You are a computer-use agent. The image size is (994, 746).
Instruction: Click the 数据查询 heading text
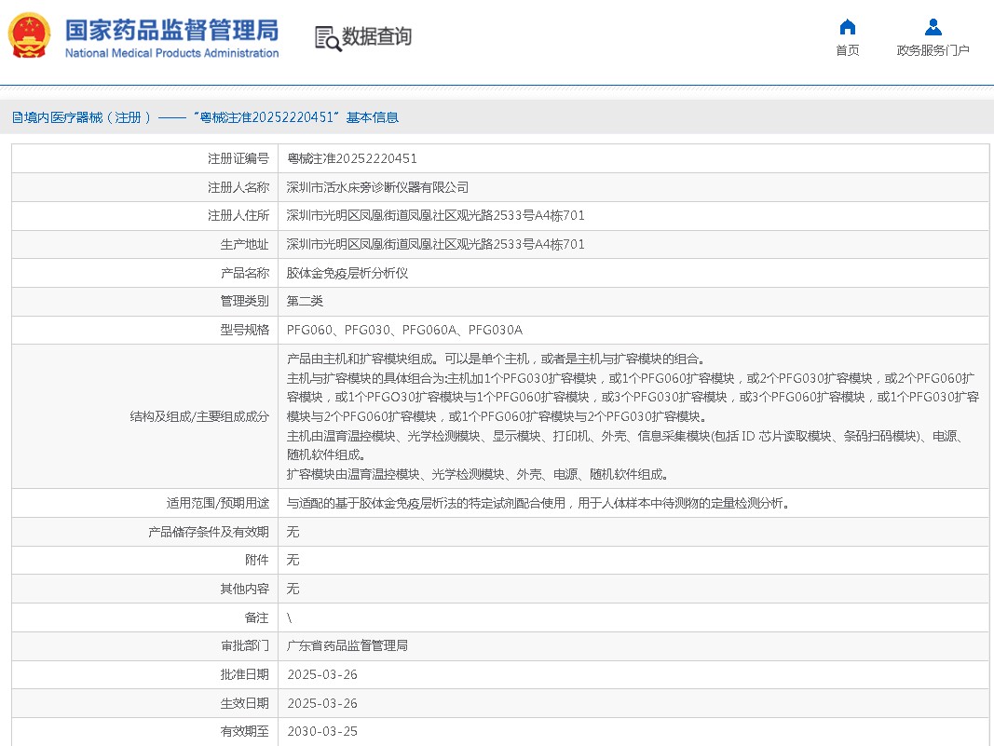tap(376, 37)
